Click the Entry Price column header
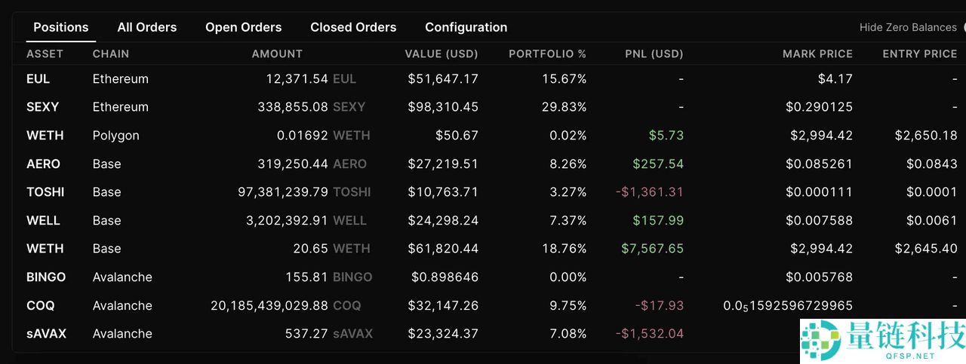This screenshot has width=966, height=364. [919, 54]
